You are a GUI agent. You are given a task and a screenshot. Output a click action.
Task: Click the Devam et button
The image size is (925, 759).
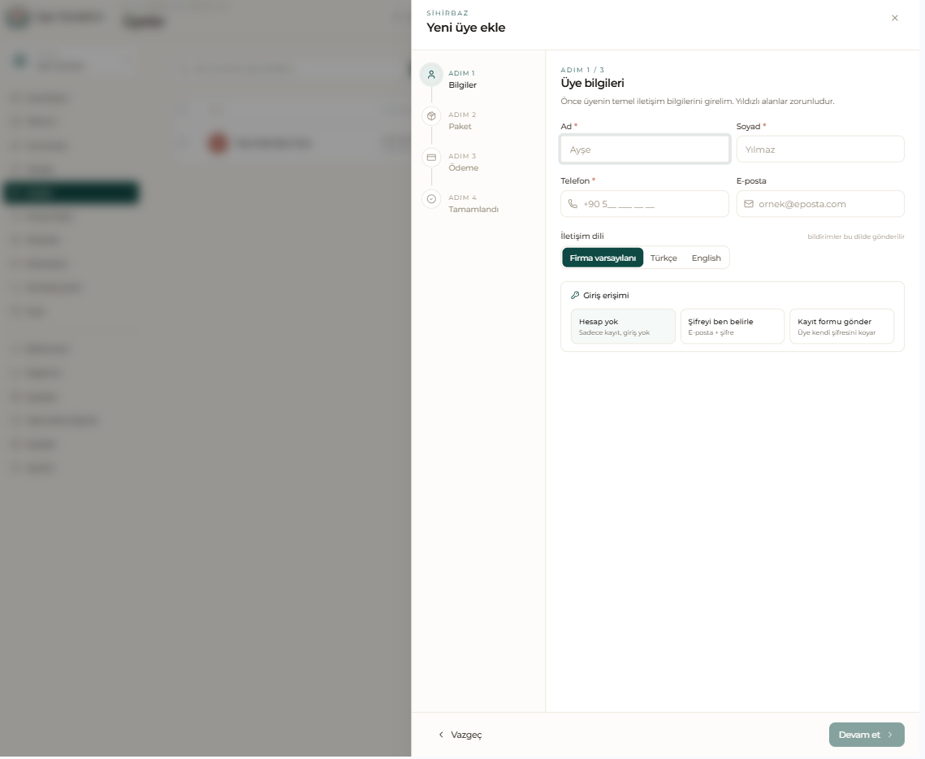867,734
